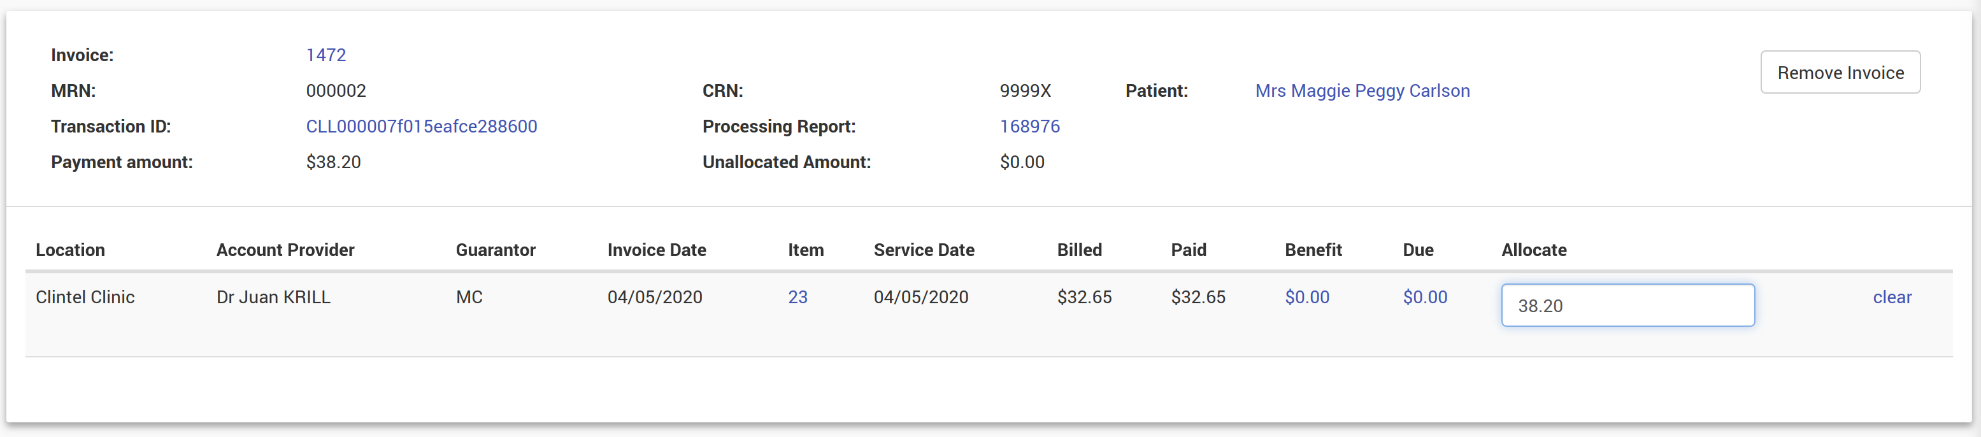Click the Invoice Date column header
Image resolution: width=1981 pixels, height=437 pixels.
(x=656, y=250)
